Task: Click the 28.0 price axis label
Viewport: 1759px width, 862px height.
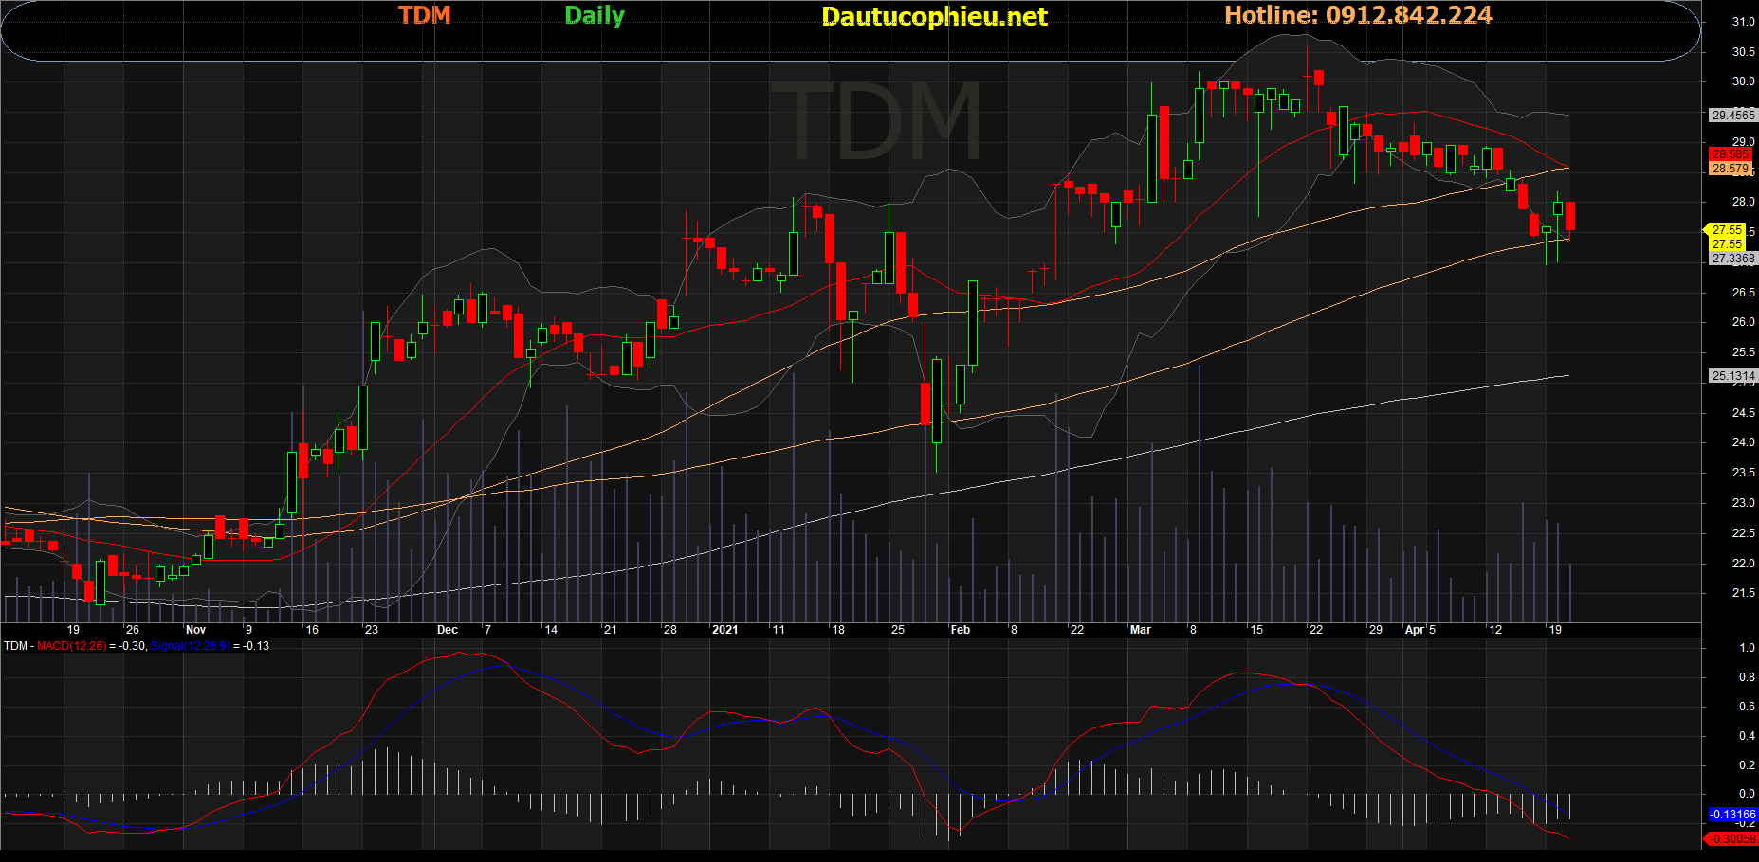Action: tap(1743, 202)
